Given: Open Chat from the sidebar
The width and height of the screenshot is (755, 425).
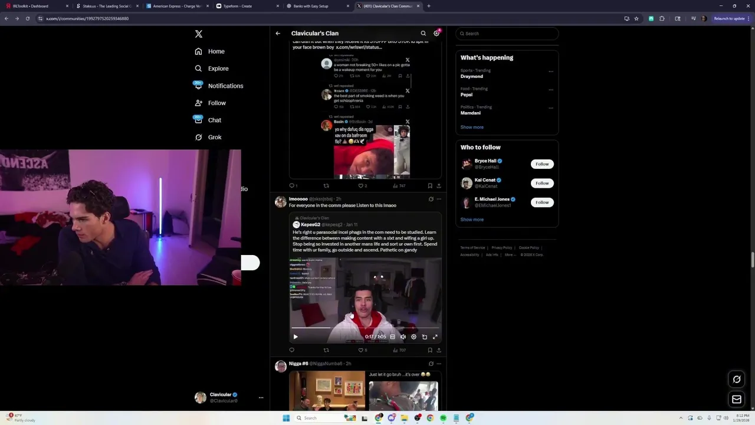Looking at the screenshot, I should 208,120.
